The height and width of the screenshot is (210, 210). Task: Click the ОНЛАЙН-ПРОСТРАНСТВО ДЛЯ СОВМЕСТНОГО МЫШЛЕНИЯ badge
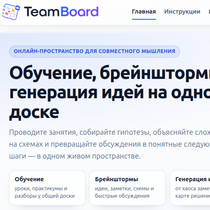[95, 51]
